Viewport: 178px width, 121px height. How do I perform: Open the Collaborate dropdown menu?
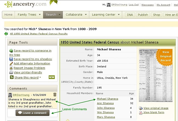76,15
